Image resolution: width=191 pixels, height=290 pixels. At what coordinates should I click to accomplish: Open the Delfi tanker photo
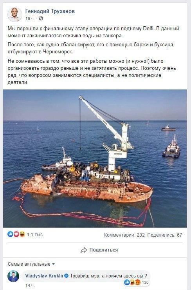click(95, 159)
